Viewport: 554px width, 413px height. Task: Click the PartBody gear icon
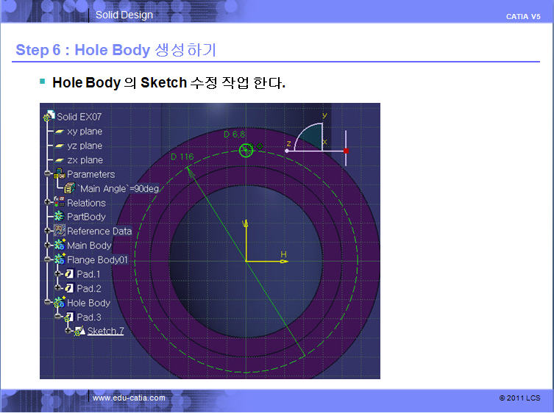point(59,216)
